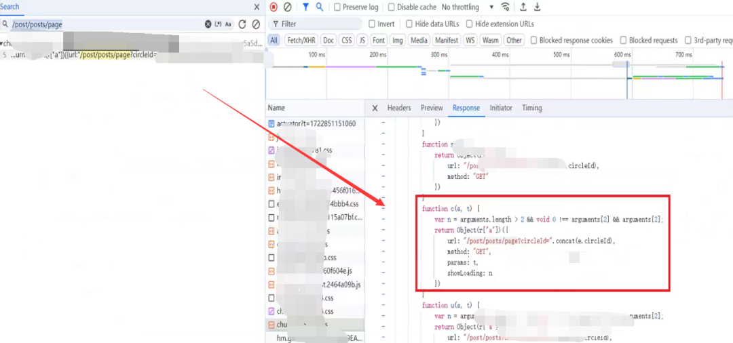
Task: Enable Preserve log checkbox
Action: tap(337, 7)
